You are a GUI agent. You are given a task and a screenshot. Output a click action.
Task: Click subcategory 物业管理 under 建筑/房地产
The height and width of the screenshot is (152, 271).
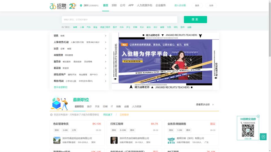[x=83, y=75]
